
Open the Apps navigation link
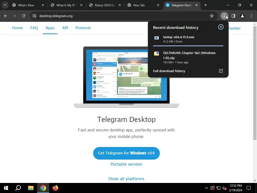click(x=50, y=28)
